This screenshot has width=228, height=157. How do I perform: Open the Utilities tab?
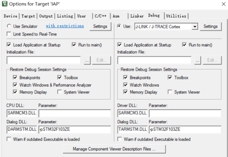click(176, 16)
